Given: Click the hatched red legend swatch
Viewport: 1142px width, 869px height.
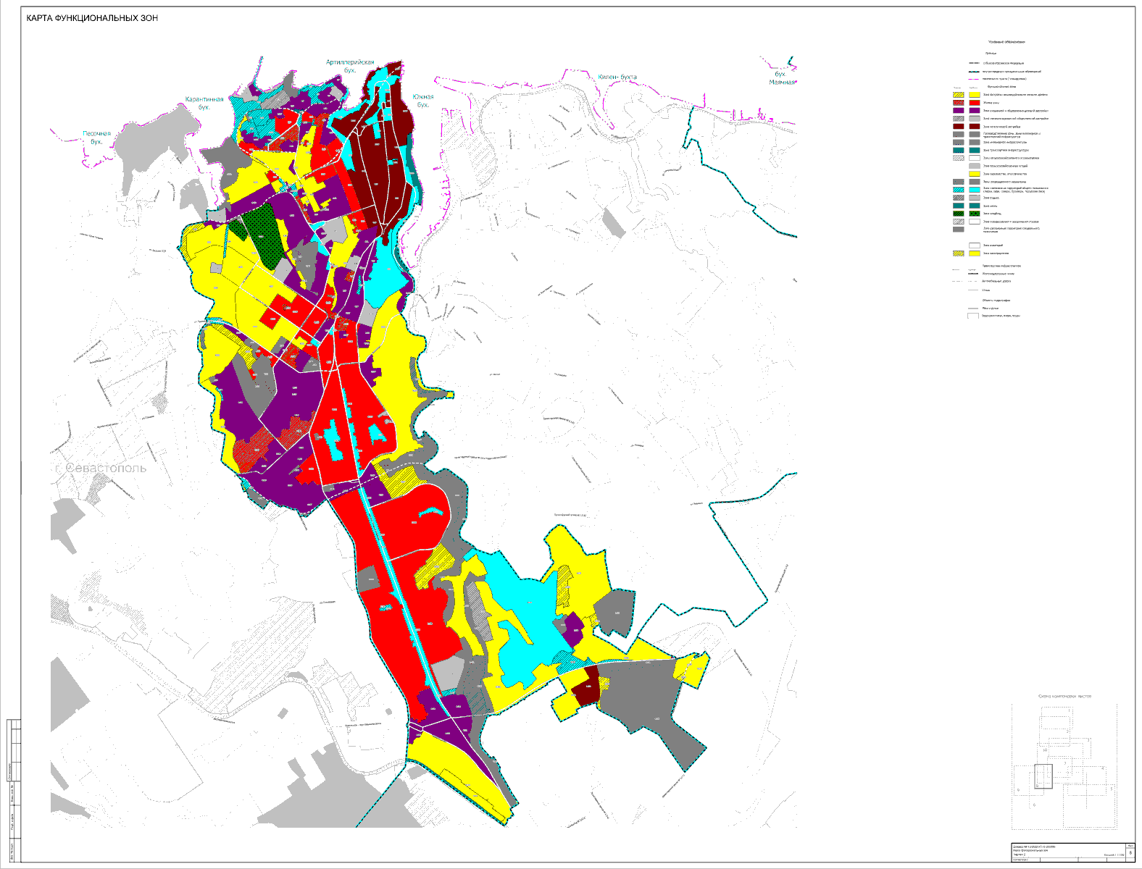Looking at the screenshot, I should pos(959,103).
